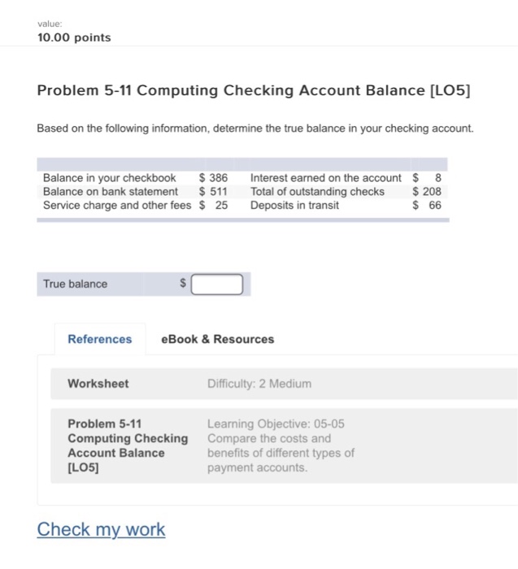Screen dimensions: 518x569
Task: Click the Problem 5-11 Computing Checking heading
Action: (x=254, y=90)
